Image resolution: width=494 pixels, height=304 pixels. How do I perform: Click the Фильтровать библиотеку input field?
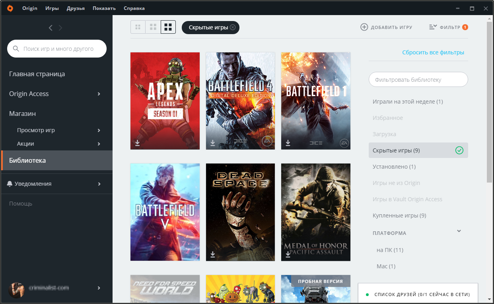coord(418,79)
